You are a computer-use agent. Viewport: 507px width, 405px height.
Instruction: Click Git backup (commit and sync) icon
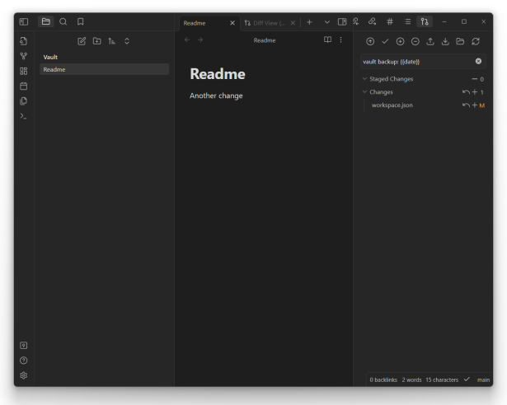[370, 41]
